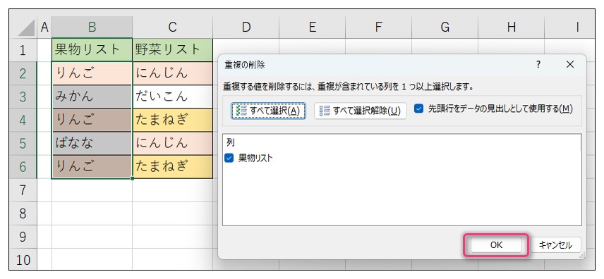Click the すべて選択(A) button

(268, 111)
